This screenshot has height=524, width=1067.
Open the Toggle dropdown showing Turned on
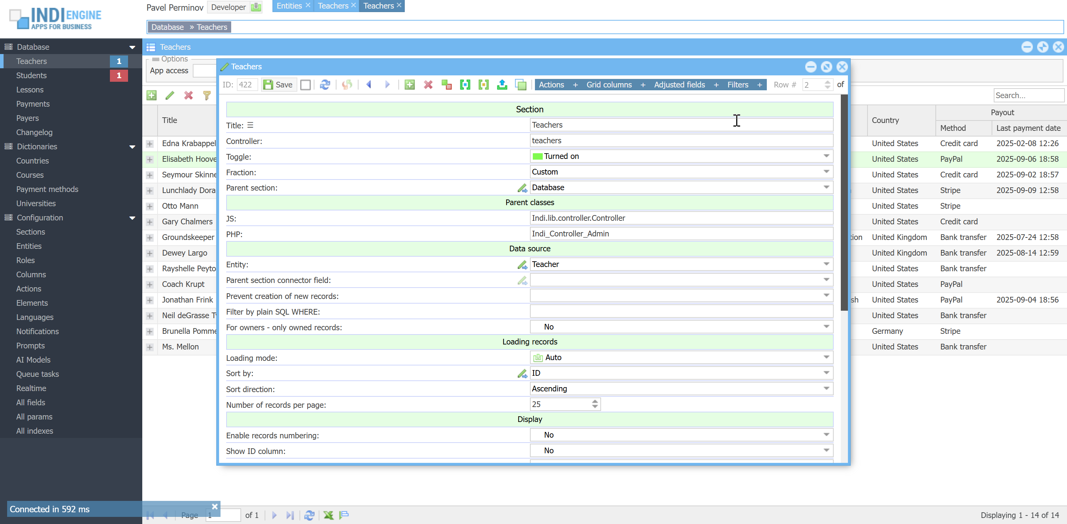coord(826,156)
